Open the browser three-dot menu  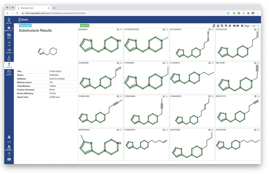(x=258, y=13)
